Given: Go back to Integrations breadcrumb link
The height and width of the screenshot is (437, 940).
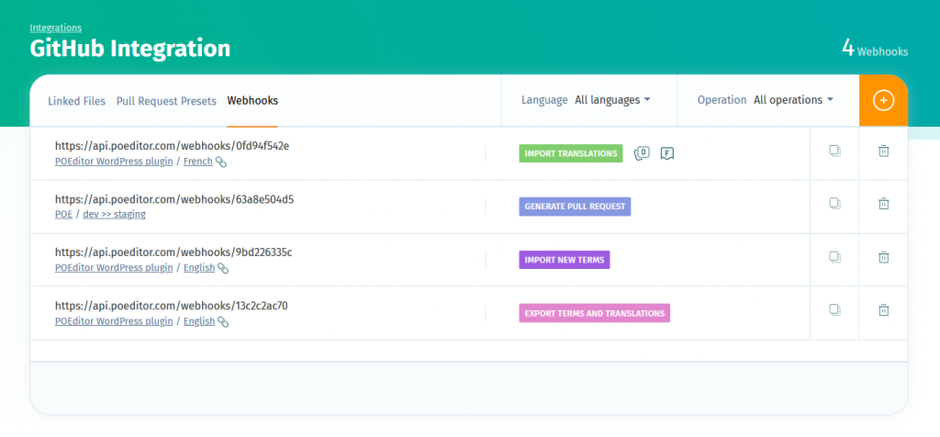Looking at the screenshot, I should 56,28.
